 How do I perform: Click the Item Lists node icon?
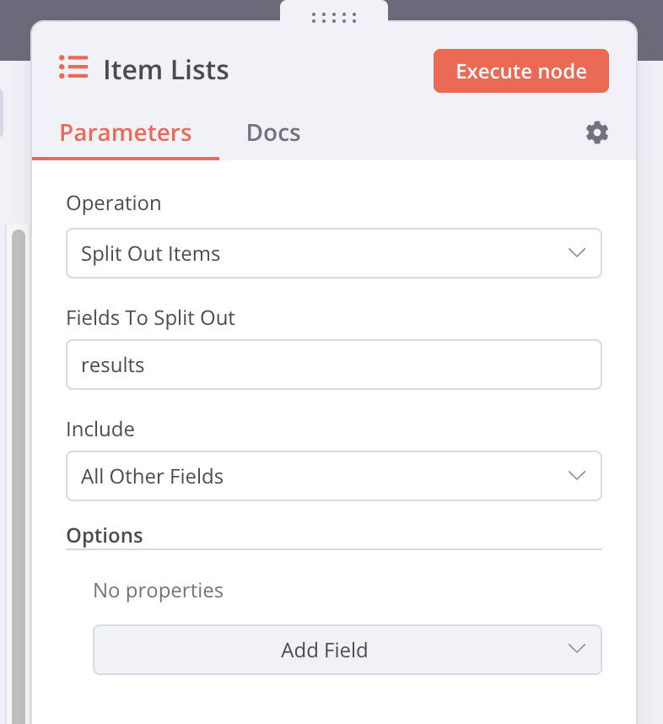[73, 68]
